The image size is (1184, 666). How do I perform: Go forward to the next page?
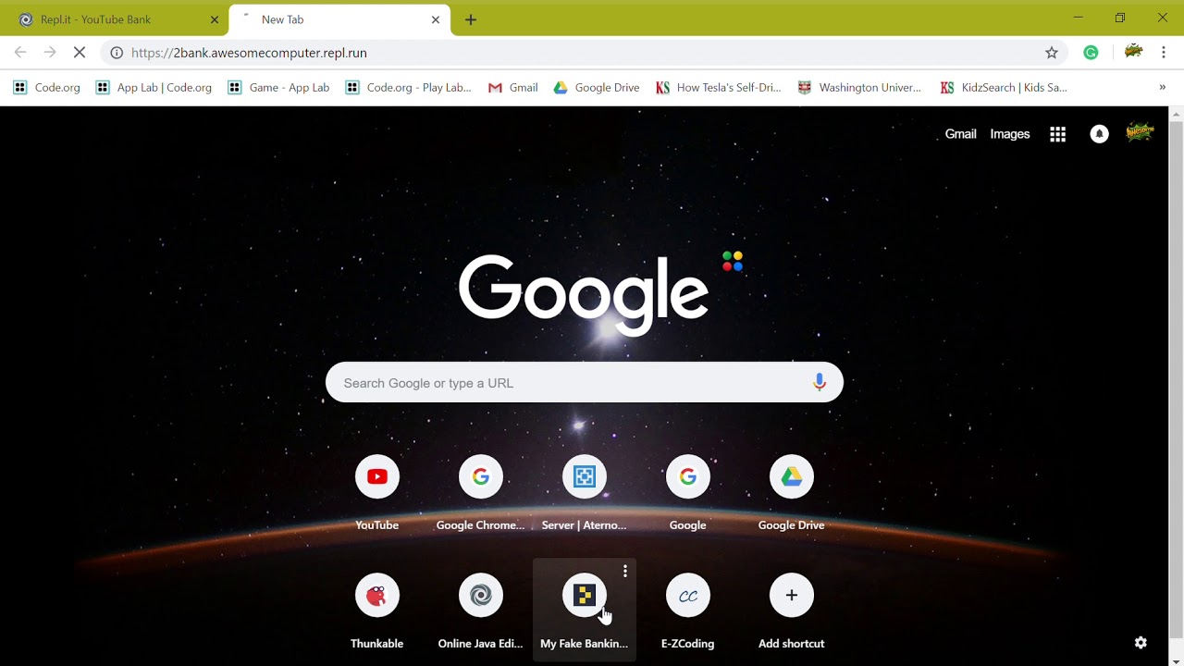tap(50, 53)
